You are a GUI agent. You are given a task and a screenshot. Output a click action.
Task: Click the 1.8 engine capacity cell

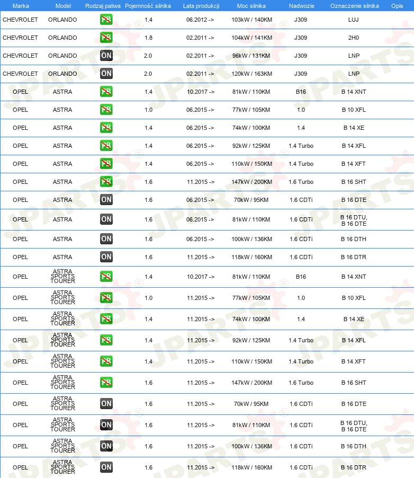pos(148,38)
